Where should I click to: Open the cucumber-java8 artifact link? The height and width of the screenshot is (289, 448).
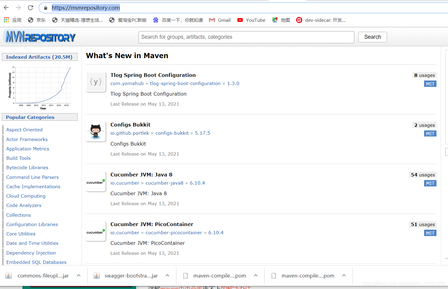(x=165, y=183)
